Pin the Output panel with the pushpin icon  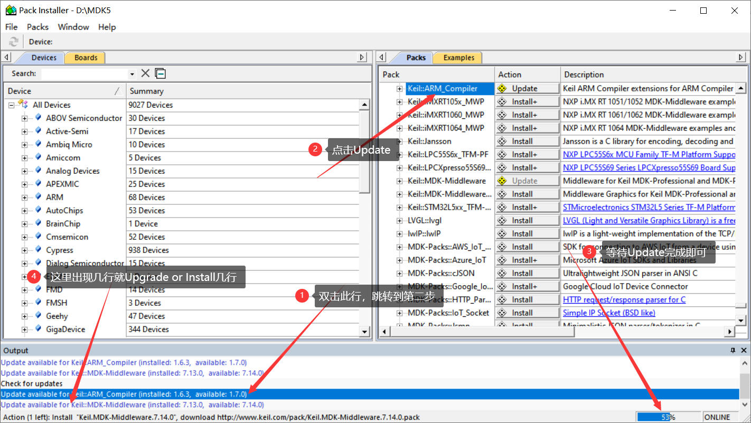[x=733, y=350]
